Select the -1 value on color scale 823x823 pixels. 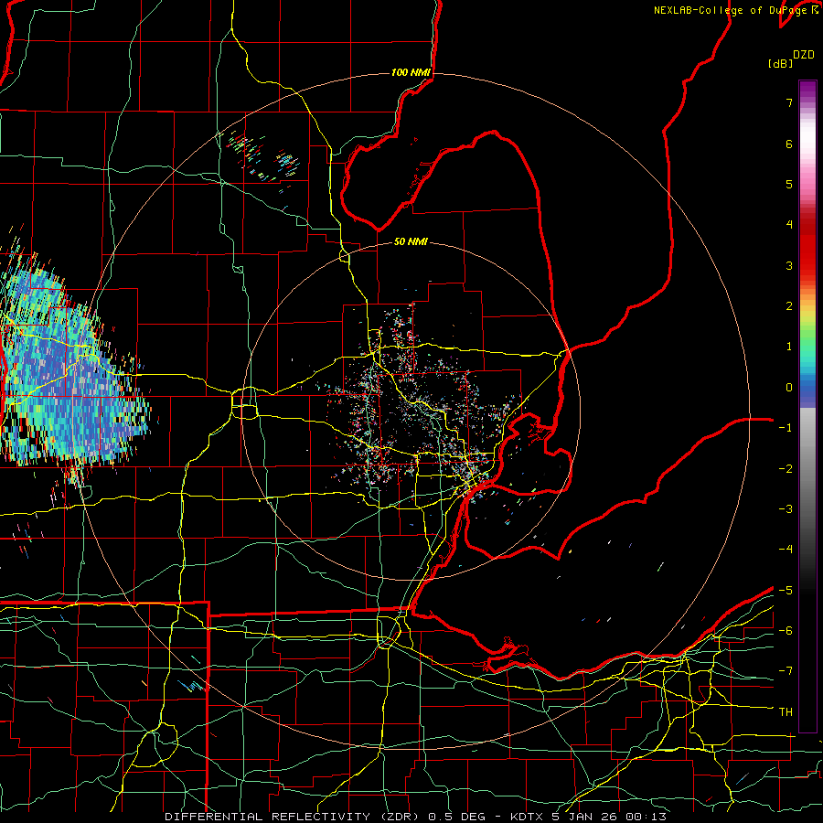coord(786,428)
